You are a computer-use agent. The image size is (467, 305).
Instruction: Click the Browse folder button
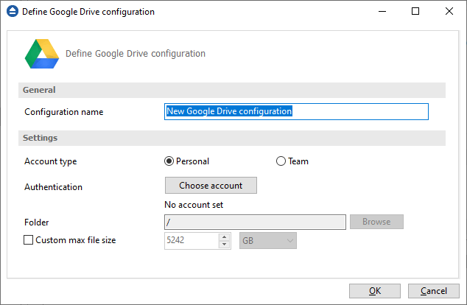point(376,222)
